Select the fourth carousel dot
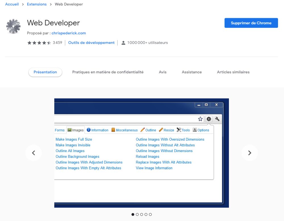284x221 pixels. pos(146,214)
